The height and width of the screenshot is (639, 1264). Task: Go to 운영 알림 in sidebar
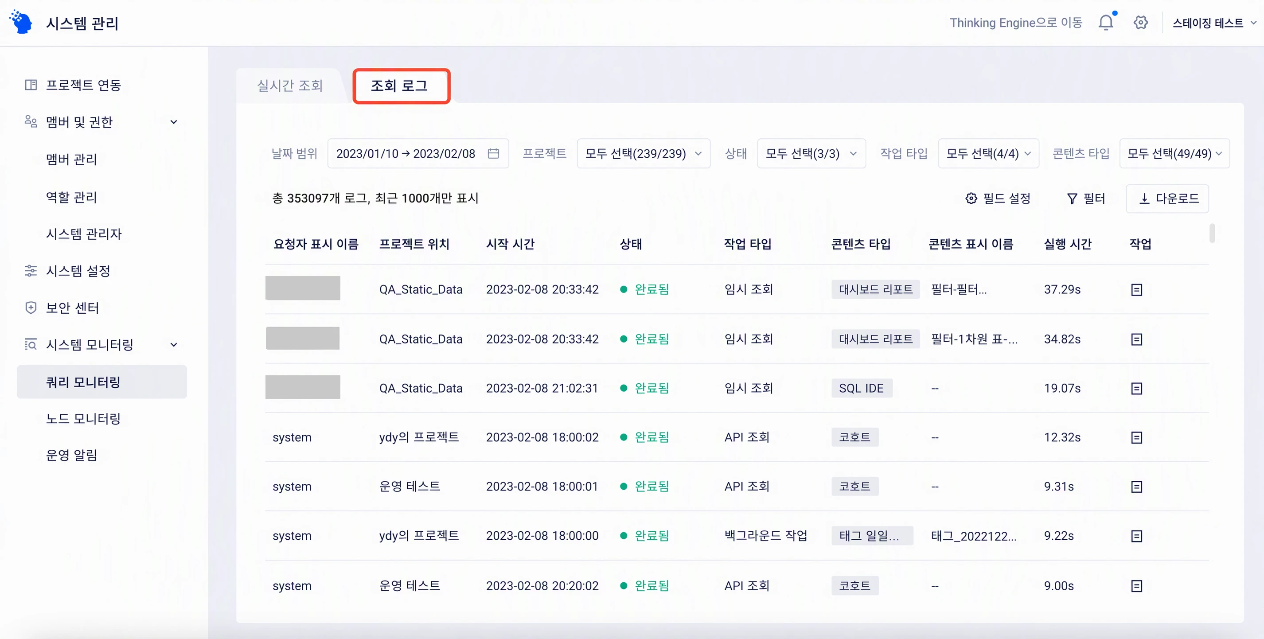(72, 456)
